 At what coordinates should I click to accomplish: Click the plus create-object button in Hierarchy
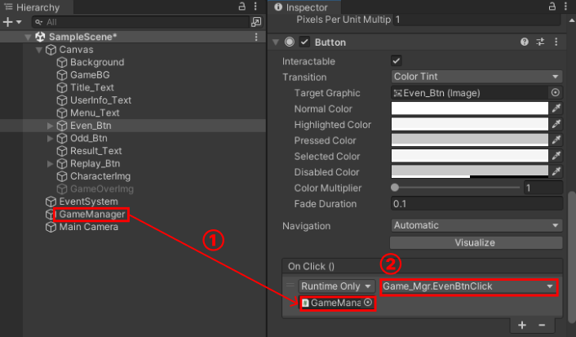(x=7, y=22)
